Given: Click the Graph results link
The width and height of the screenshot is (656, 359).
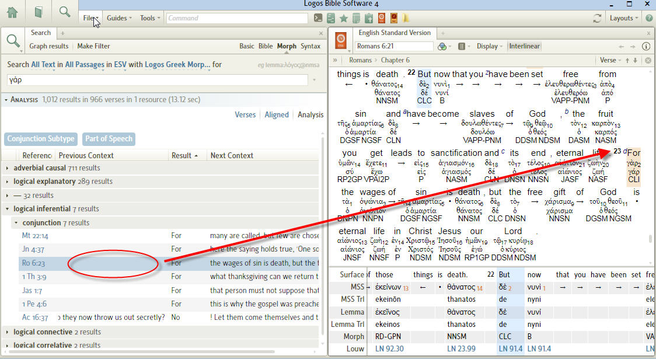Looking at the screenshot, I should (x=49, y=46).
